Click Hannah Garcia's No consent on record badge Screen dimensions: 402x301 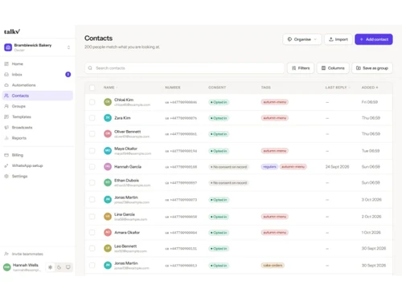coord(228,167)
